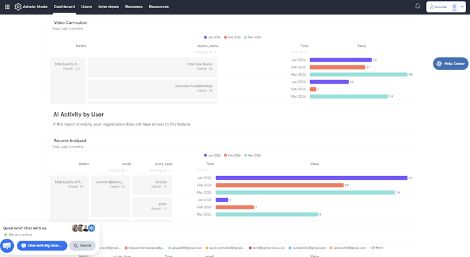
Task: Toggle raefcahill33@gmail.com legend entry
Action: (307, 248)
